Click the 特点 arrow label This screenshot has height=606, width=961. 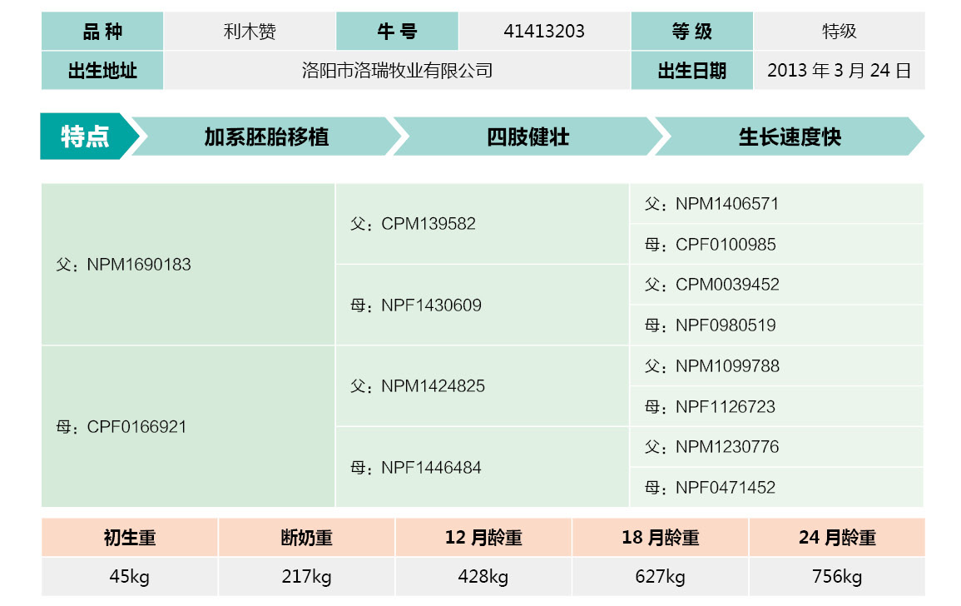coord(86,137)
